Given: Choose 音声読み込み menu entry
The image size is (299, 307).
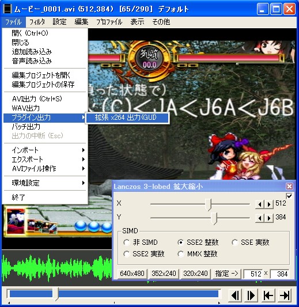Looking at the screenshot, I should (44, 61).
